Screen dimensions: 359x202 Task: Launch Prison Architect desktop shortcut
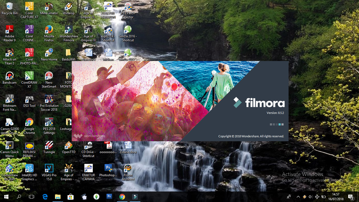click(128, 173)
